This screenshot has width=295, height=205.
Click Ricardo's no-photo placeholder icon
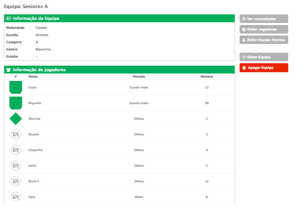coord(16,134)
